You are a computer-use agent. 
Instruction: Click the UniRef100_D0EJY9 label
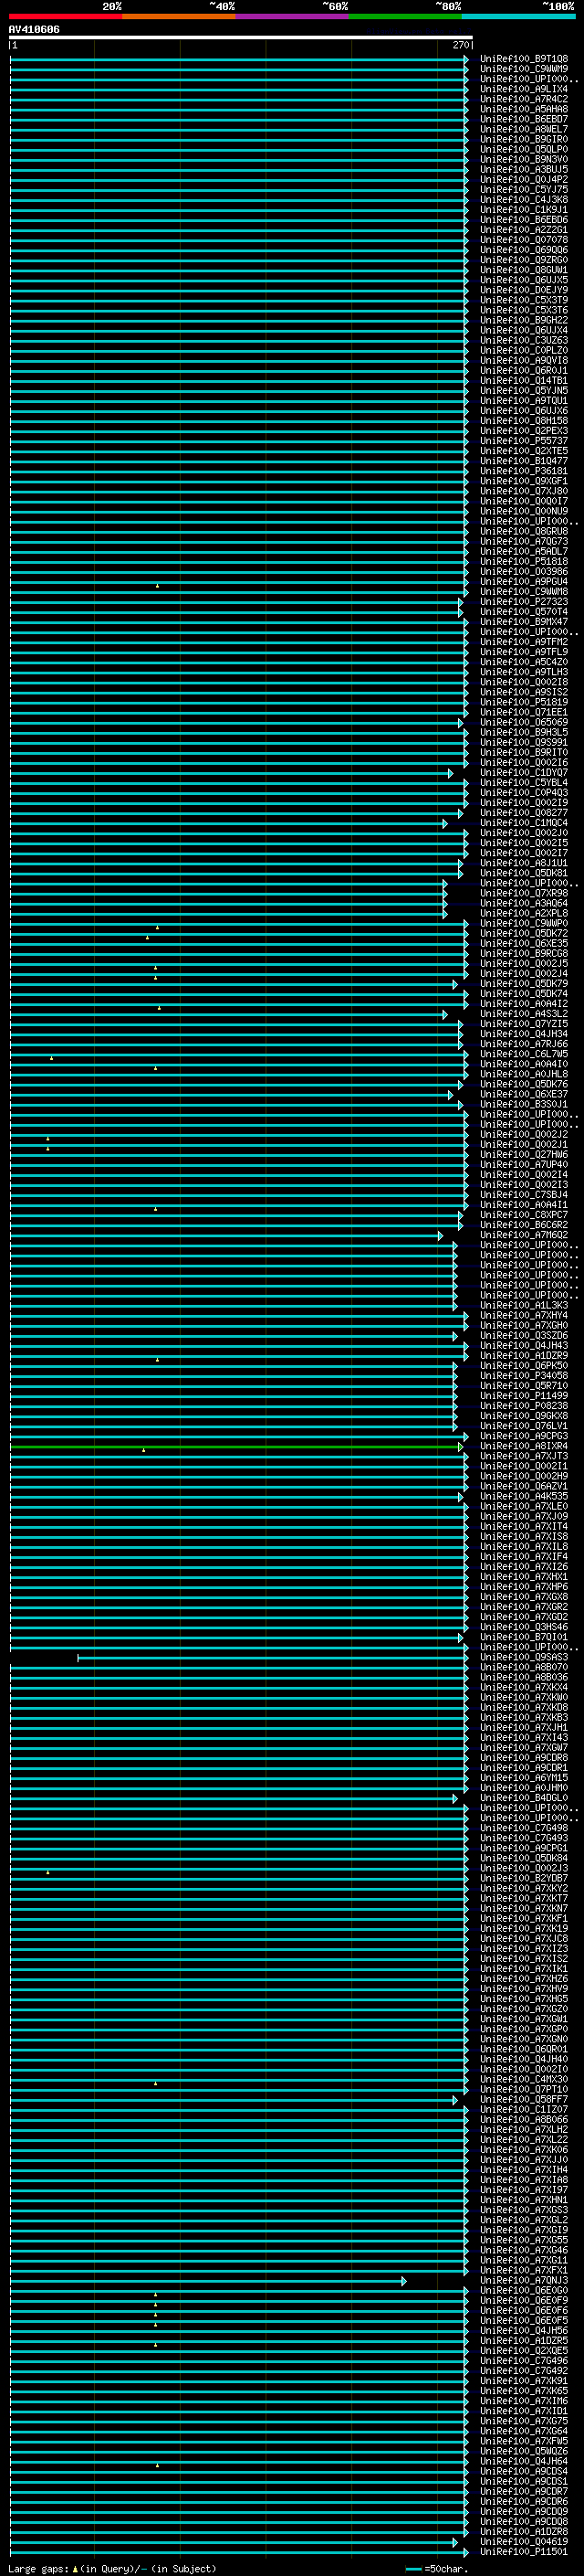(524, 290)
